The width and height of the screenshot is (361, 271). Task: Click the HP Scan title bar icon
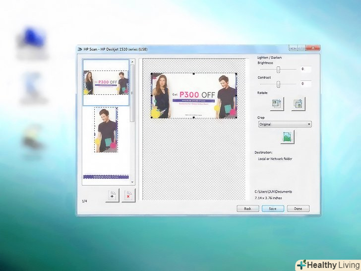(x=80, y=49)
